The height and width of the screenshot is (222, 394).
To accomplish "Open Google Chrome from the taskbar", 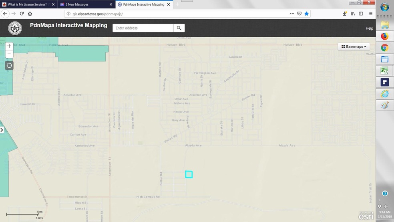I will (384, 48).
